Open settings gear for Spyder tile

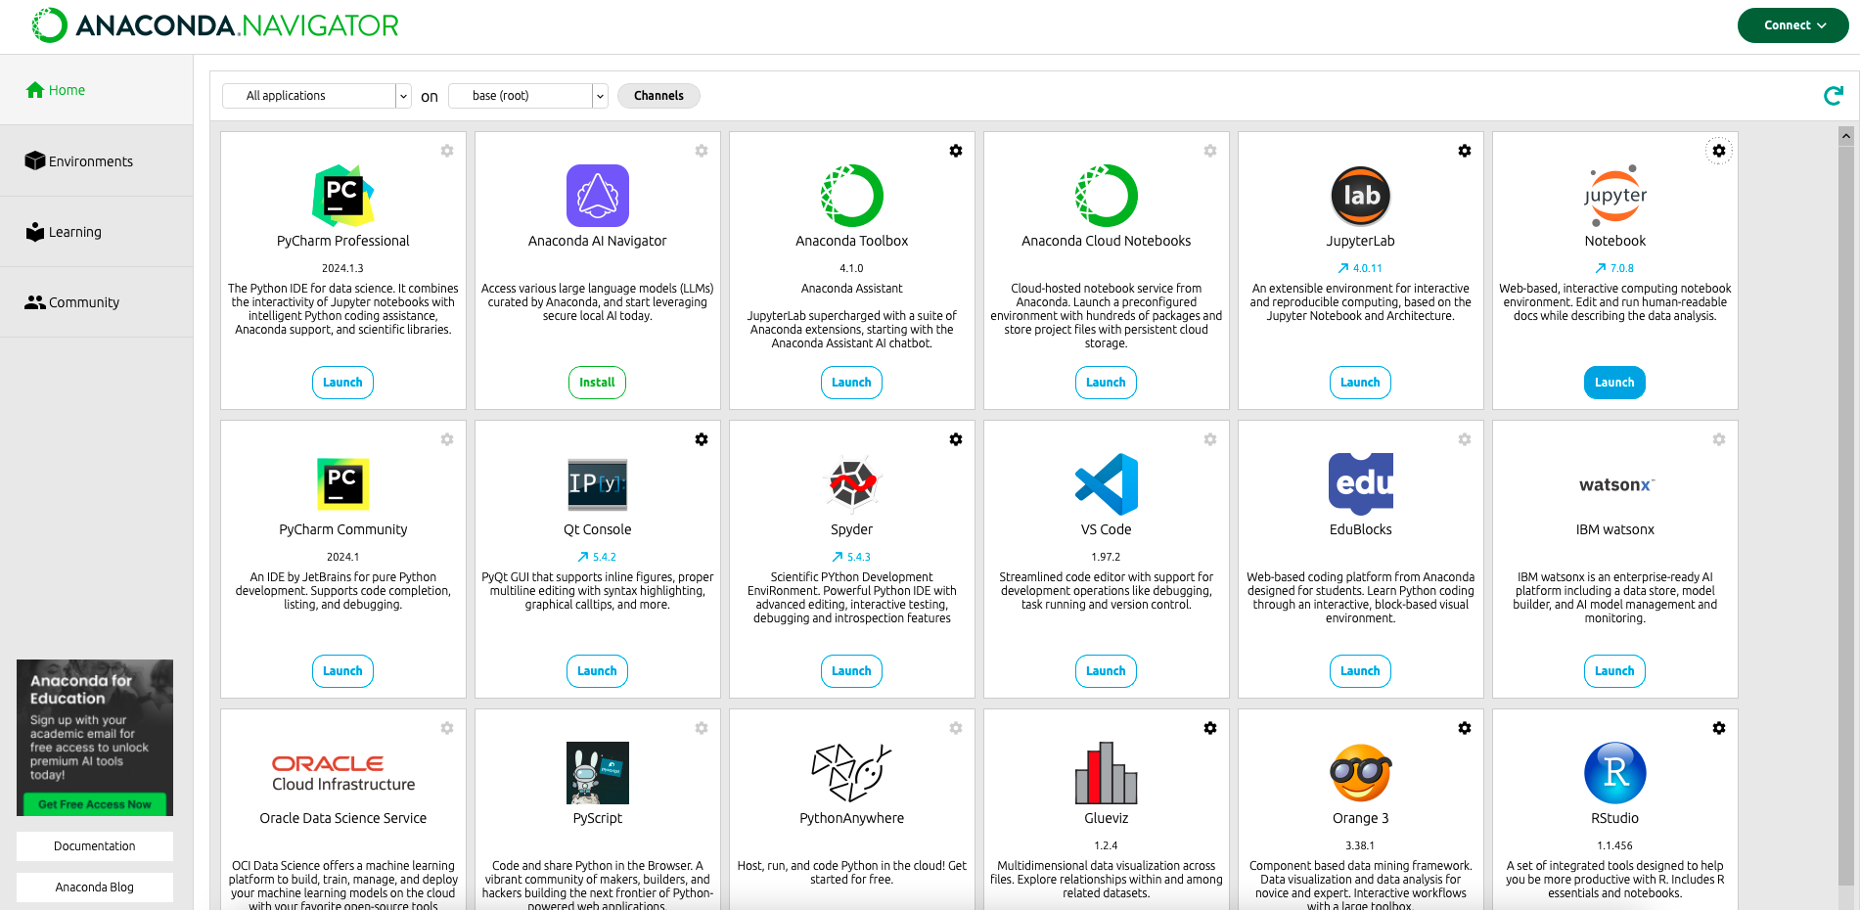(x=956, y=439)
